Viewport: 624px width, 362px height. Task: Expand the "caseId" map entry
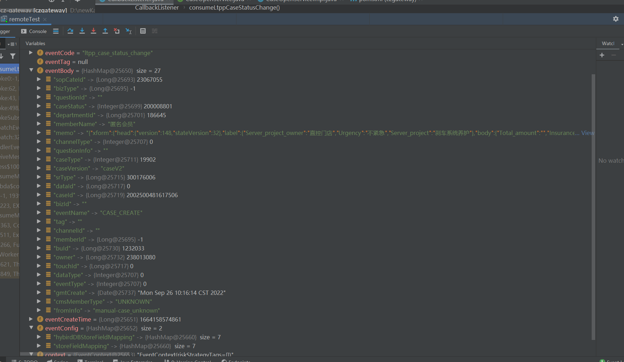[39, 195]
